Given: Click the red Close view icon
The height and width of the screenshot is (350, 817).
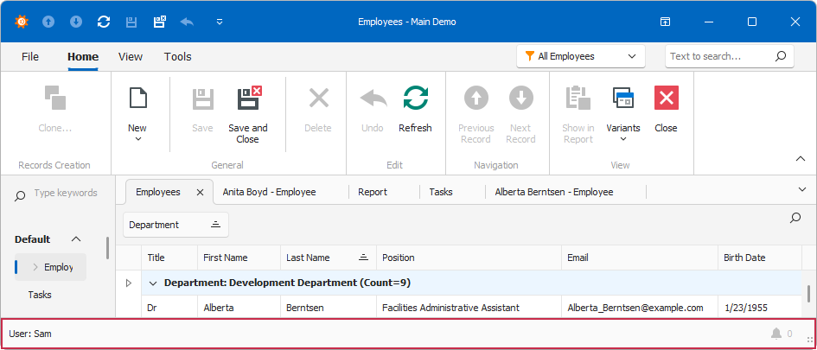Looking at the screenshot, I should pos(667,98).
